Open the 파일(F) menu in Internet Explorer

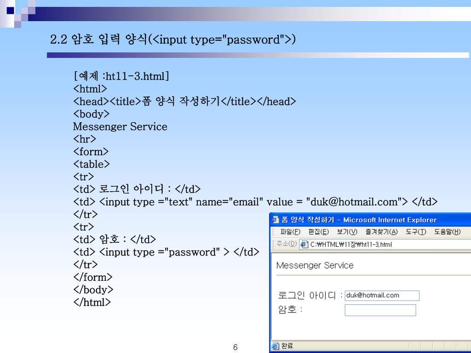290,232
